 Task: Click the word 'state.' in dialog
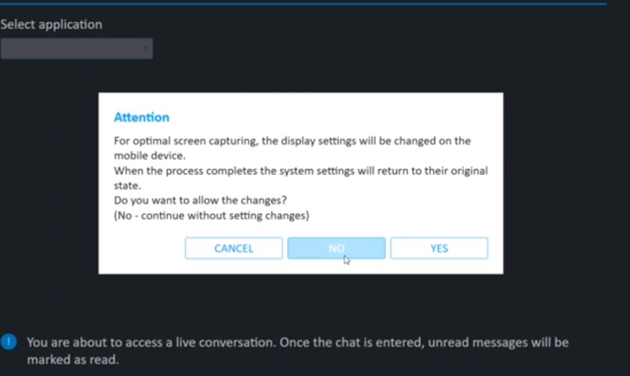[127, 186]
